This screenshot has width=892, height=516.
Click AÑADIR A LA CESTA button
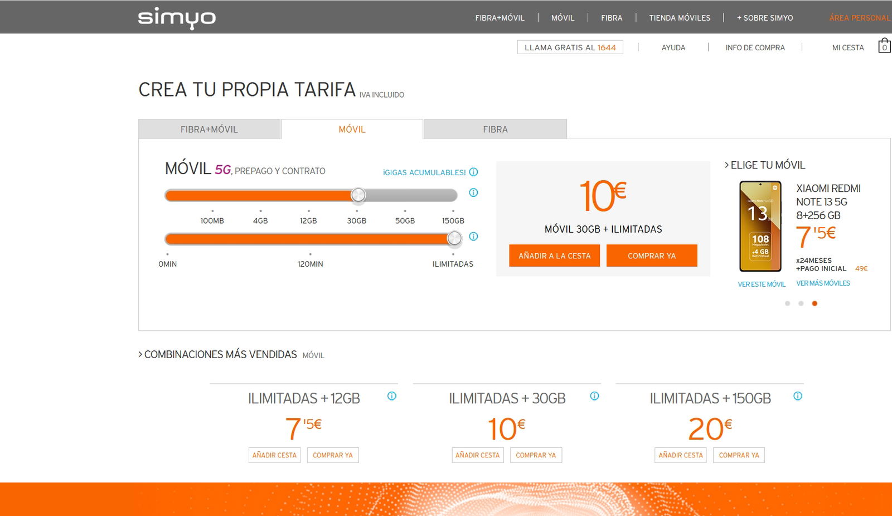coord(554,255)
